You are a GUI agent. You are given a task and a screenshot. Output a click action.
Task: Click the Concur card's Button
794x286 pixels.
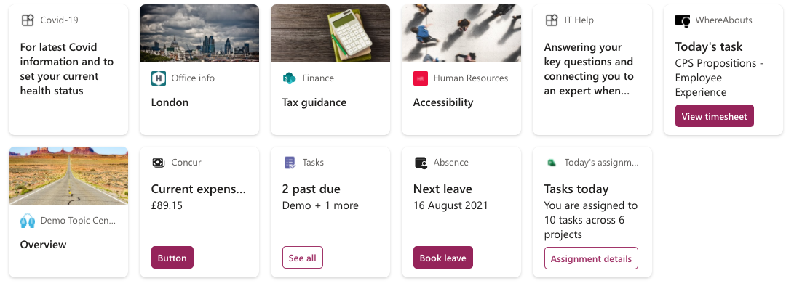tap(172, 257)
